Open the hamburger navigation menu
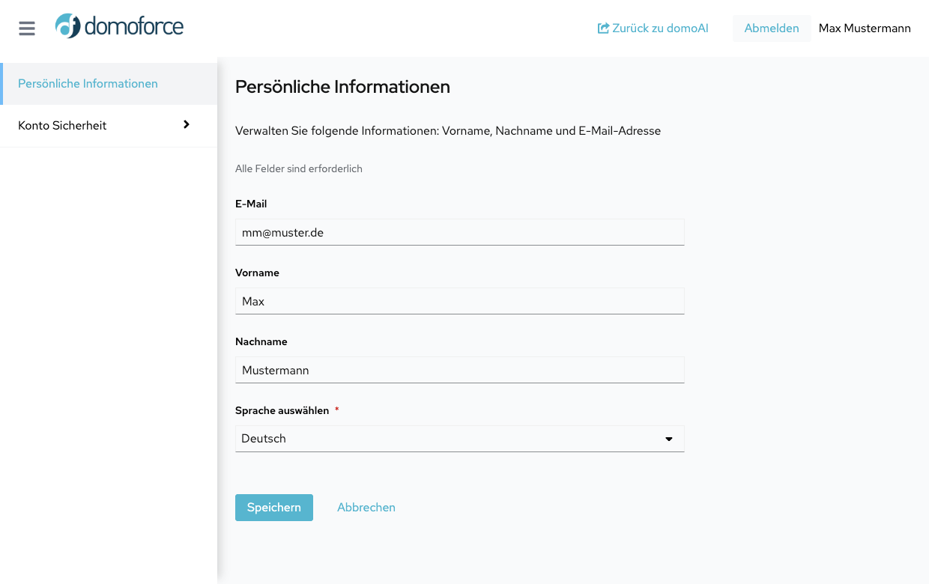The image size is (929, 584). (x=27, y=28)
